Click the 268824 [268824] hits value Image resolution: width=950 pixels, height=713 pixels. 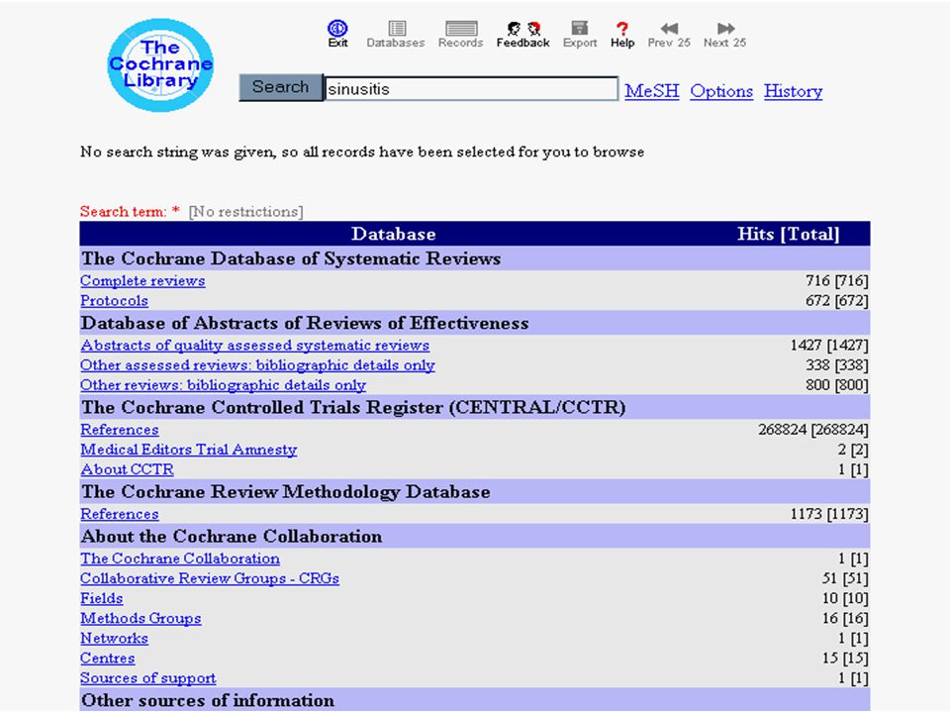point(813,429)
